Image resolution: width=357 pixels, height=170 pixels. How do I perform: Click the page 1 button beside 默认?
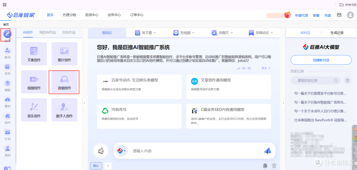108,166
